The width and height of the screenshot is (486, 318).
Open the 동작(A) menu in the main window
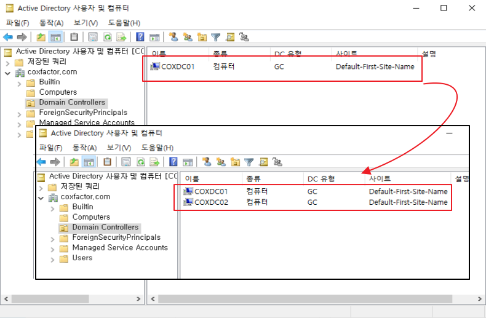tap(52, 23)
